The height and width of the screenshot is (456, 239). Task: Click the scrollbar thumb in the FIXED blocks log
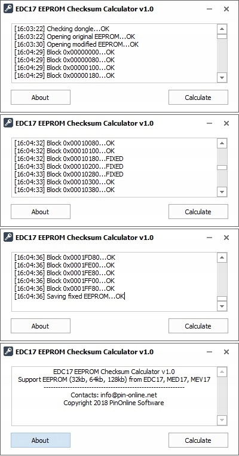click(222, 168)
